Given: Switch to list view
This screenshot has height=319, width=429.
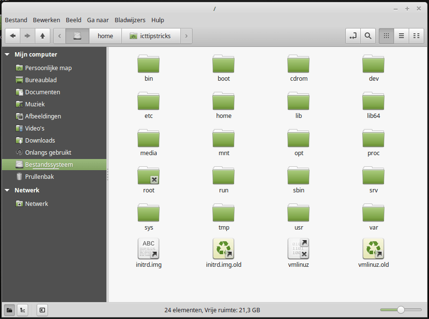Looking at the screenshot, I should click(401, 36).
